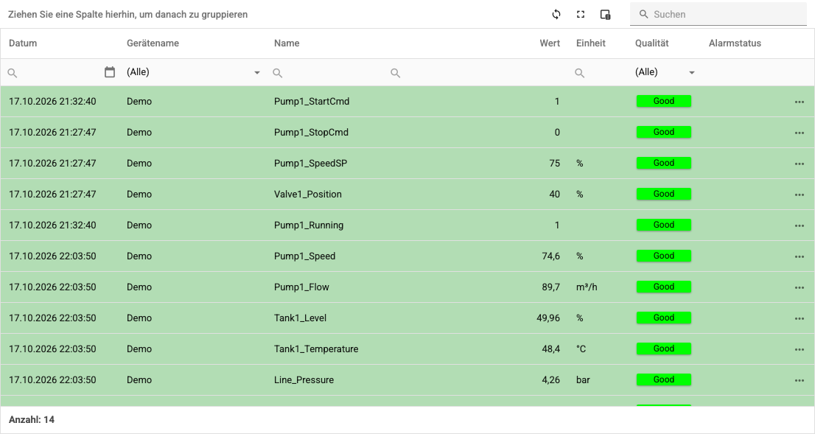Toggle fullscreen view icon
Image resolution: width=815 pixels, height=434 pixels.
(581, 15)
